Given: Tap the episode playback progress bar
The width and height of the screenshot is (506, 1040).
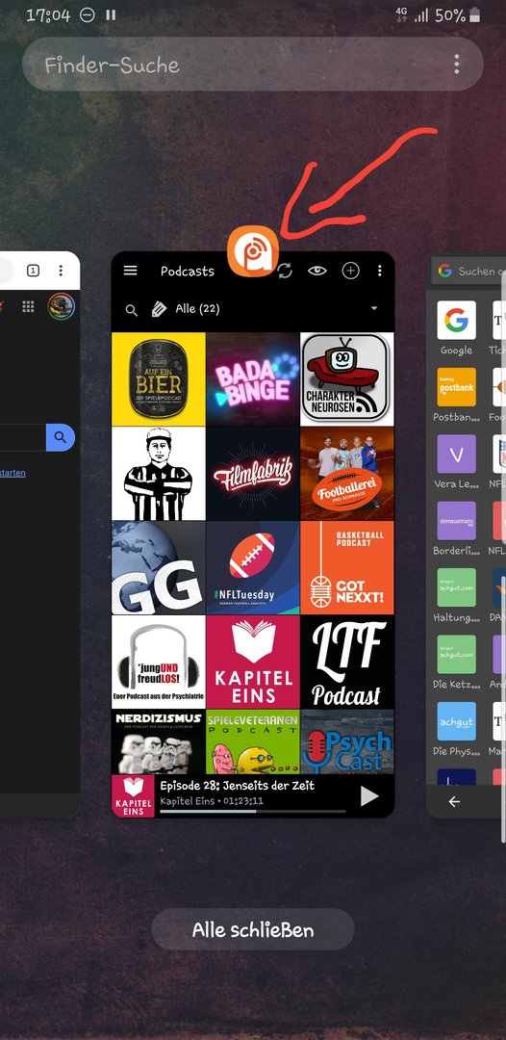Looking at the screenshot, I should coord(252,811).
